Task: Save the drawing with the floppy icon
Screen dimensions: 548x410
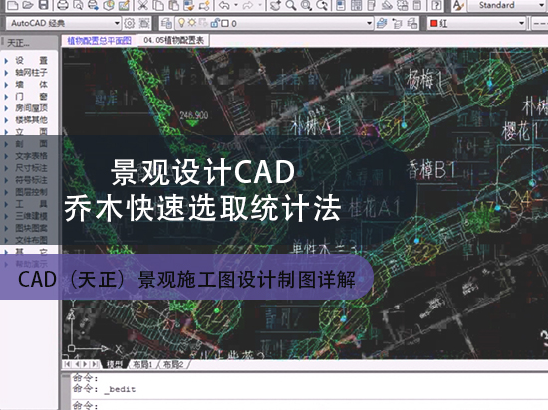Action: click(x=43, y=5)
